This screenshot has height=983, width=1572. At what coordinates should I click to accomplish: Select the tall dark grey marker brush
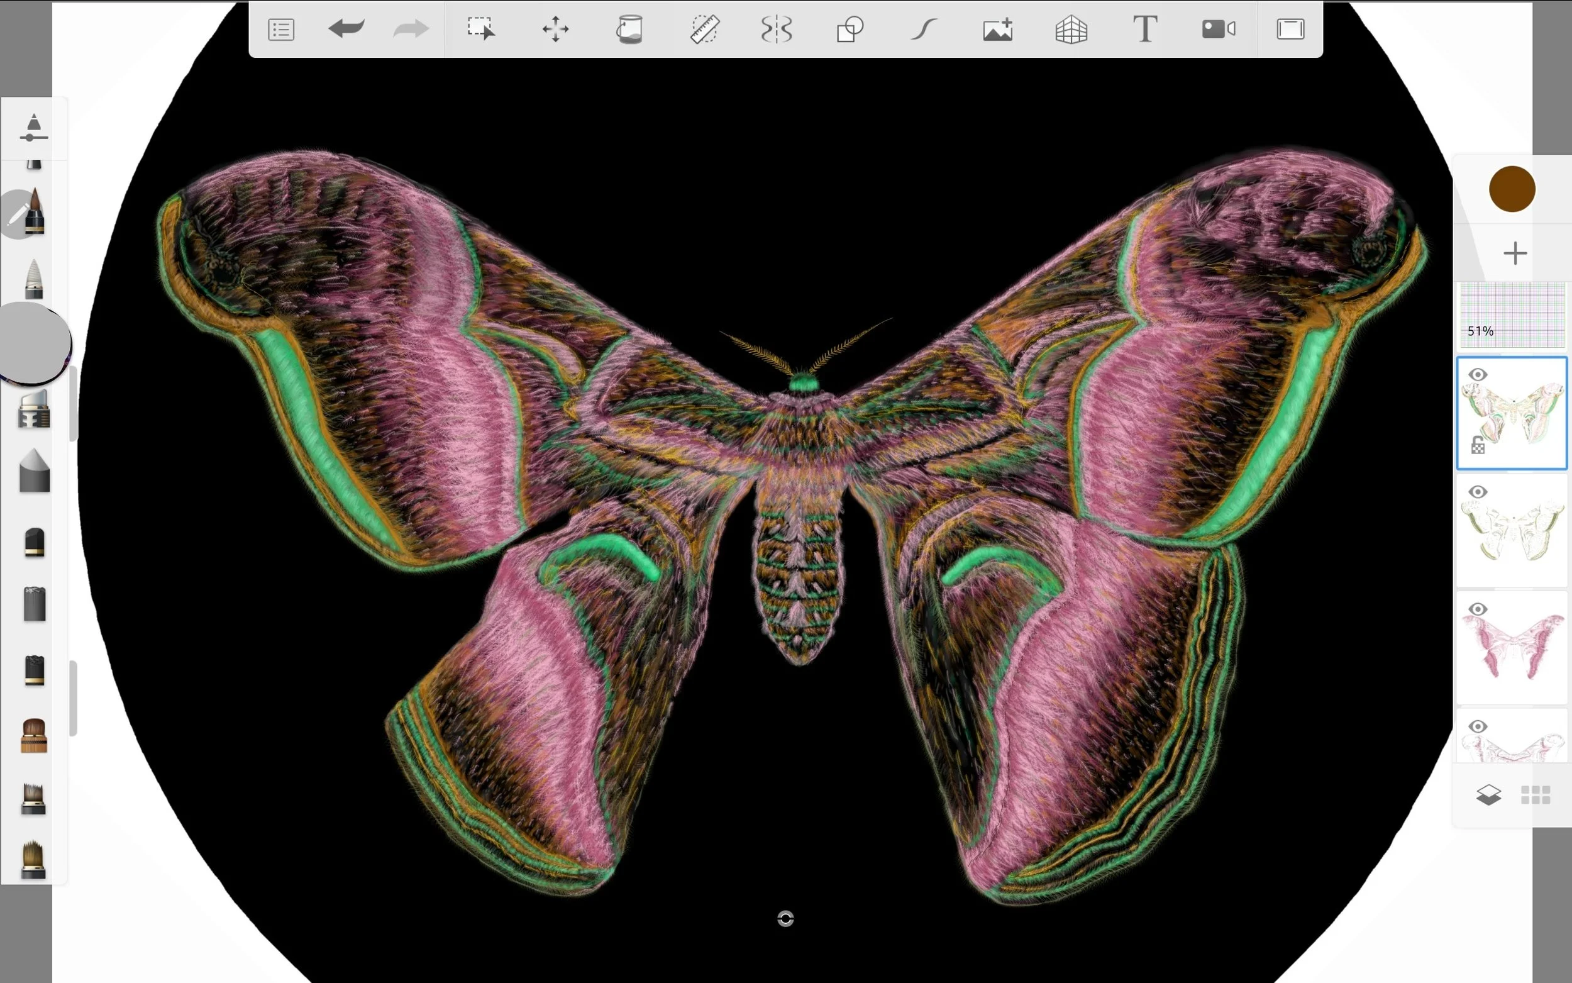point(35,604)
